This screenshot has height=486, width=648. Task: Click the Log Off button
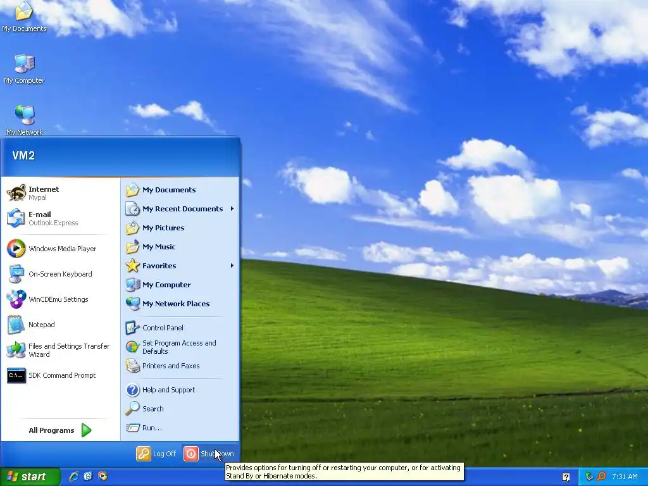click(156, 454)
